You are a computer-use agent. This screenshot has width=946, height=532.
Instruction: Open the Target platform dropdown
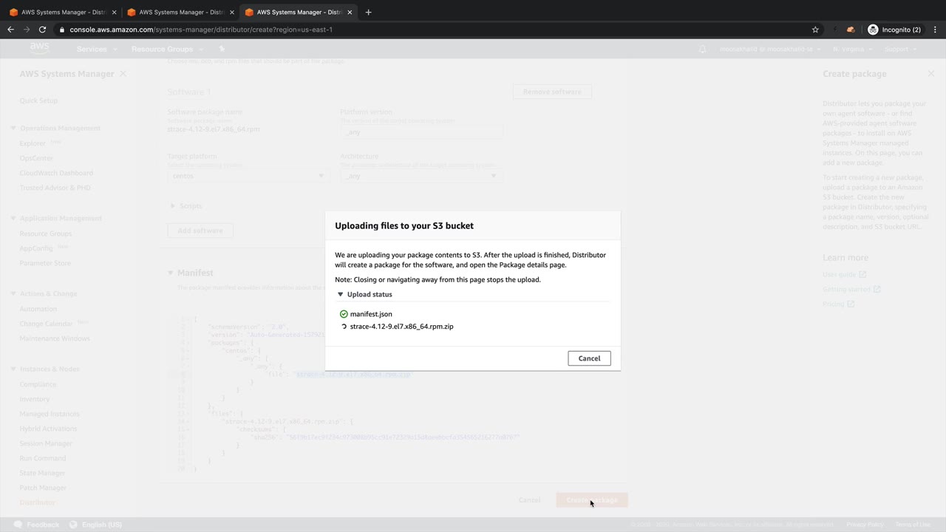pyautogui.click(x=248, y=176)
